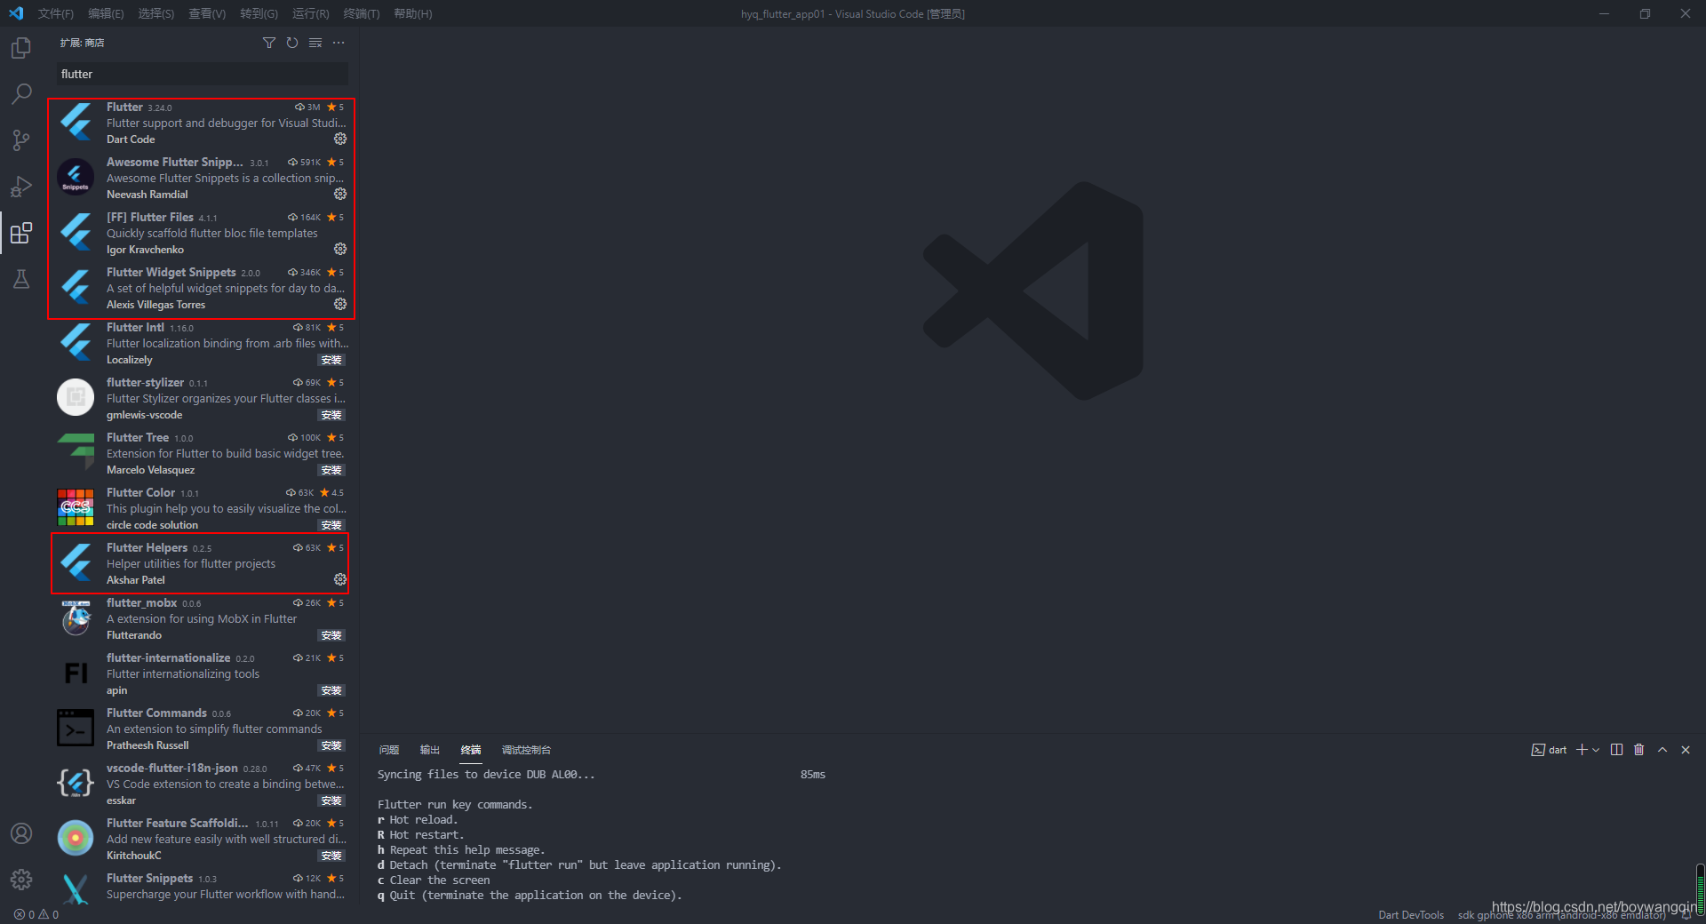Switch to the 调试控制台 panel tab
The height and width of the screenshot is (924, 1706).
pos(526,750)
